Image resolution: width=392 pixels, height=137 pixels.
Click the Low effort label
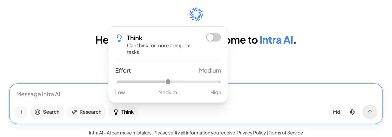click(120, 93)
